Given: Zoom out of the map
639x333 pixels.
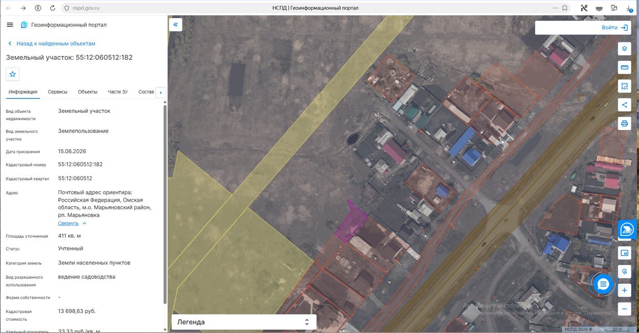Looking at the screenshot, I should coord(624,309).
